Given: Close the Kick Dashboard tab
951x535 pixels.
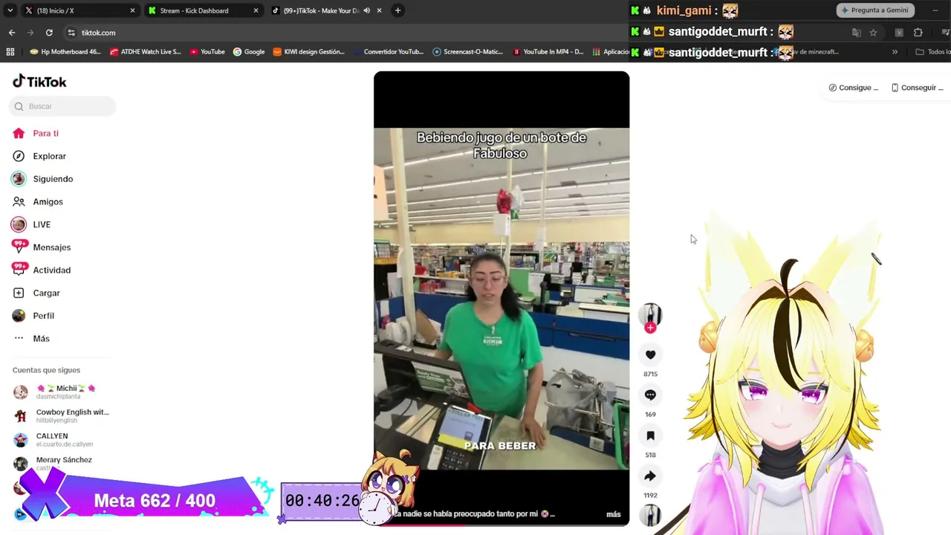Looking at the screenshot, I should coord(256,10).
